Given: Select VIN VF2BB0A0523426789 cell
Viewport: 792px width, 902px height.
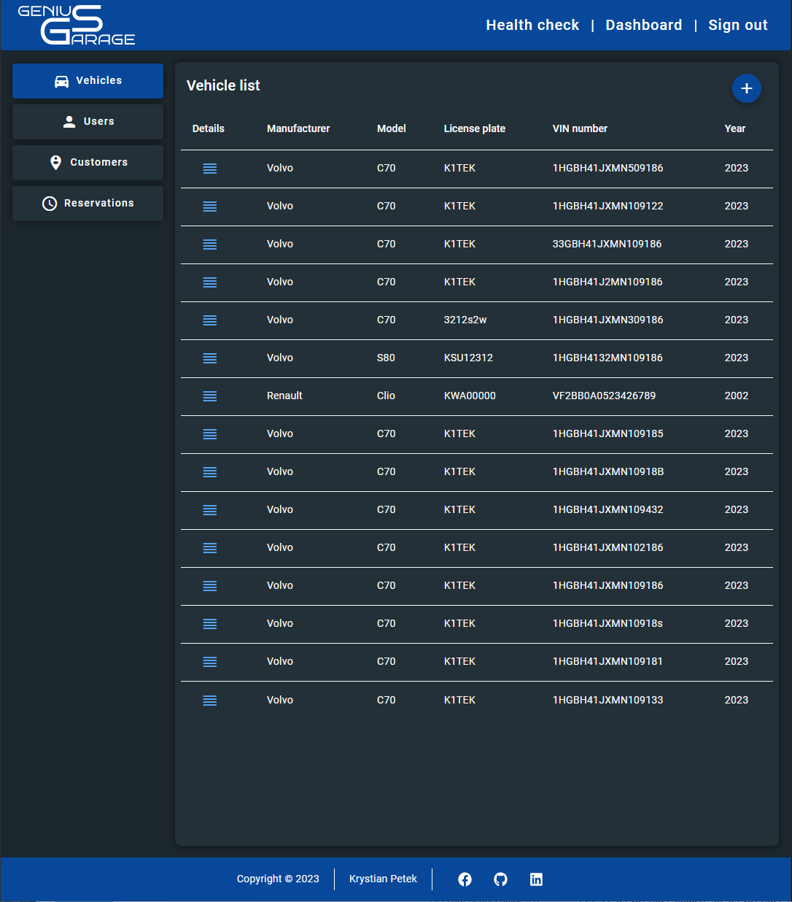Looking at the screenshot, I should coord(604,396).
